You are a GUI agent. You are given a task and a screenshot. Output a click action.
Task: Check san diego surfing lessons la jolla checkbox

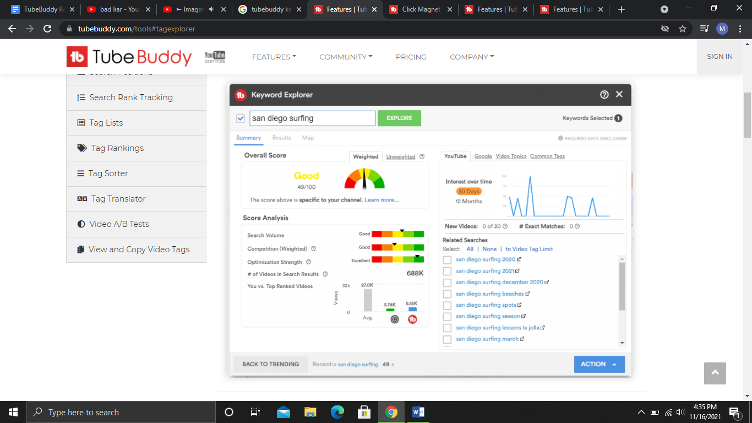(x=447, y=328)
